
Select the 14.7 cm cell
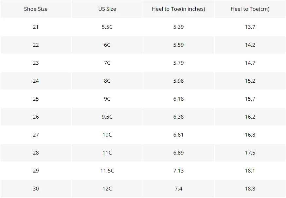point(250,63)
